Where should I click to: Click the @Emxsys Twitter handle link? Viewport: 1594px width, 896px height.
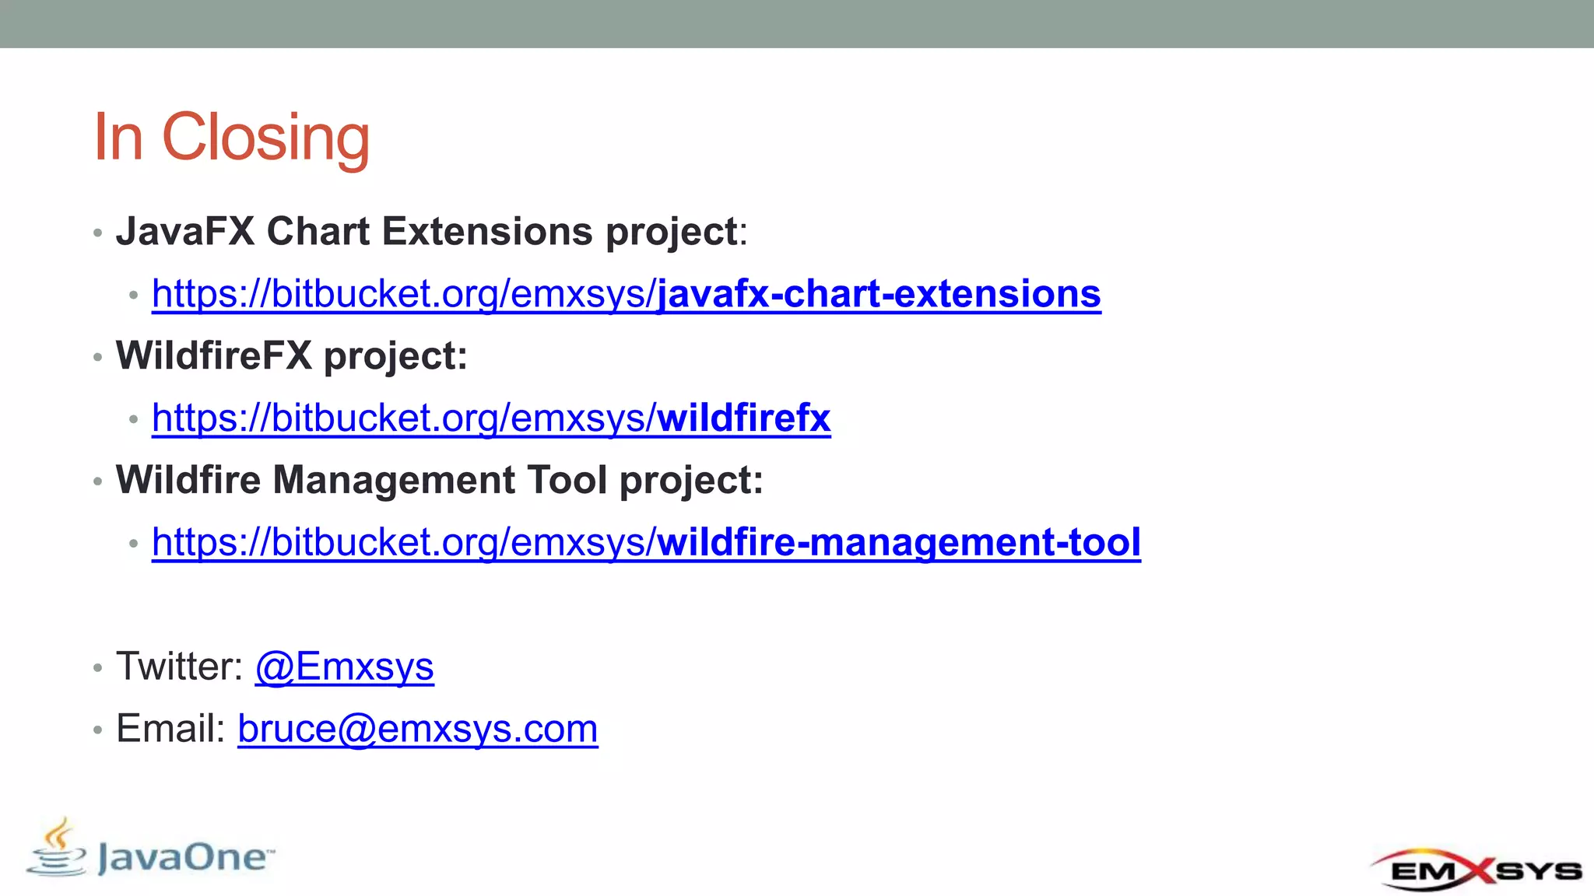(x=344, y=667)
